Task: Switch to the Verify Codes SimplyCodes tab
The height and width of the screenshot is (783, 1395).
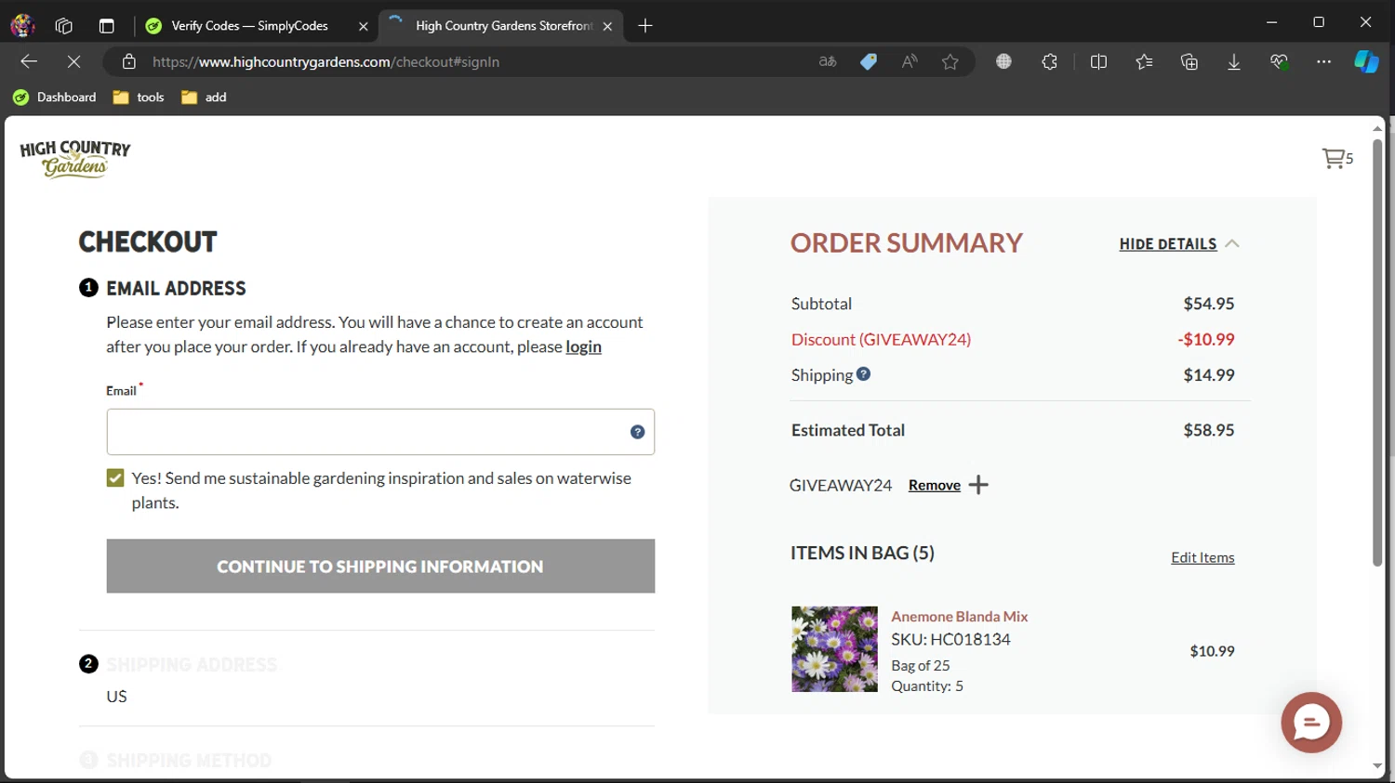Action: 249,26
